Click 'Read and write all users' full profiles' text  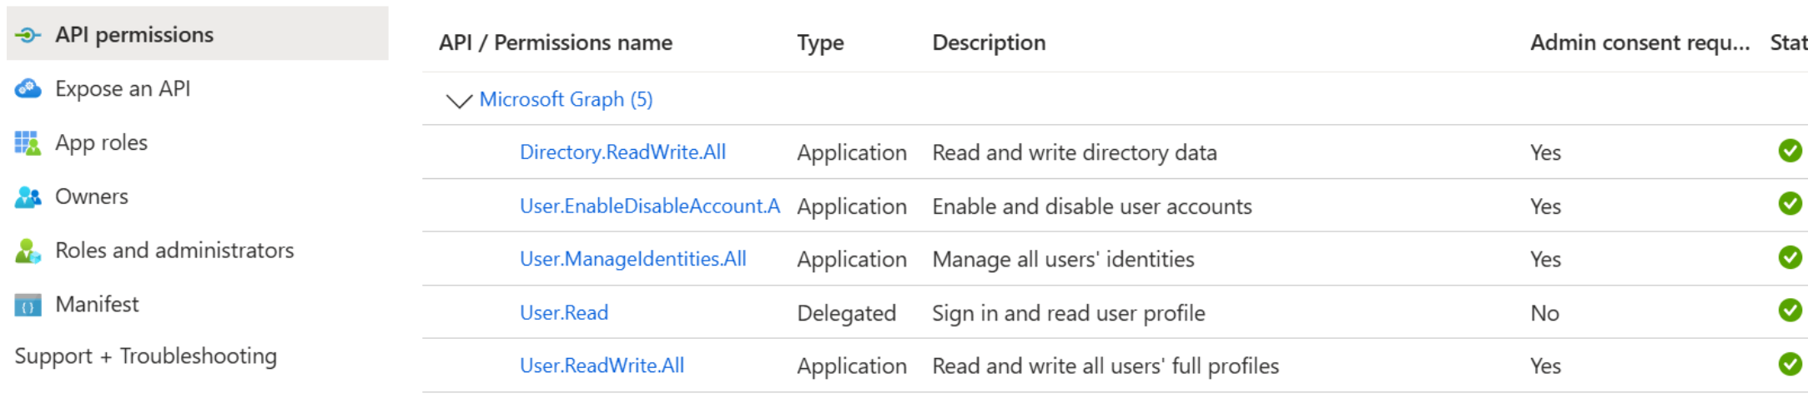[x=1105, y=366]
